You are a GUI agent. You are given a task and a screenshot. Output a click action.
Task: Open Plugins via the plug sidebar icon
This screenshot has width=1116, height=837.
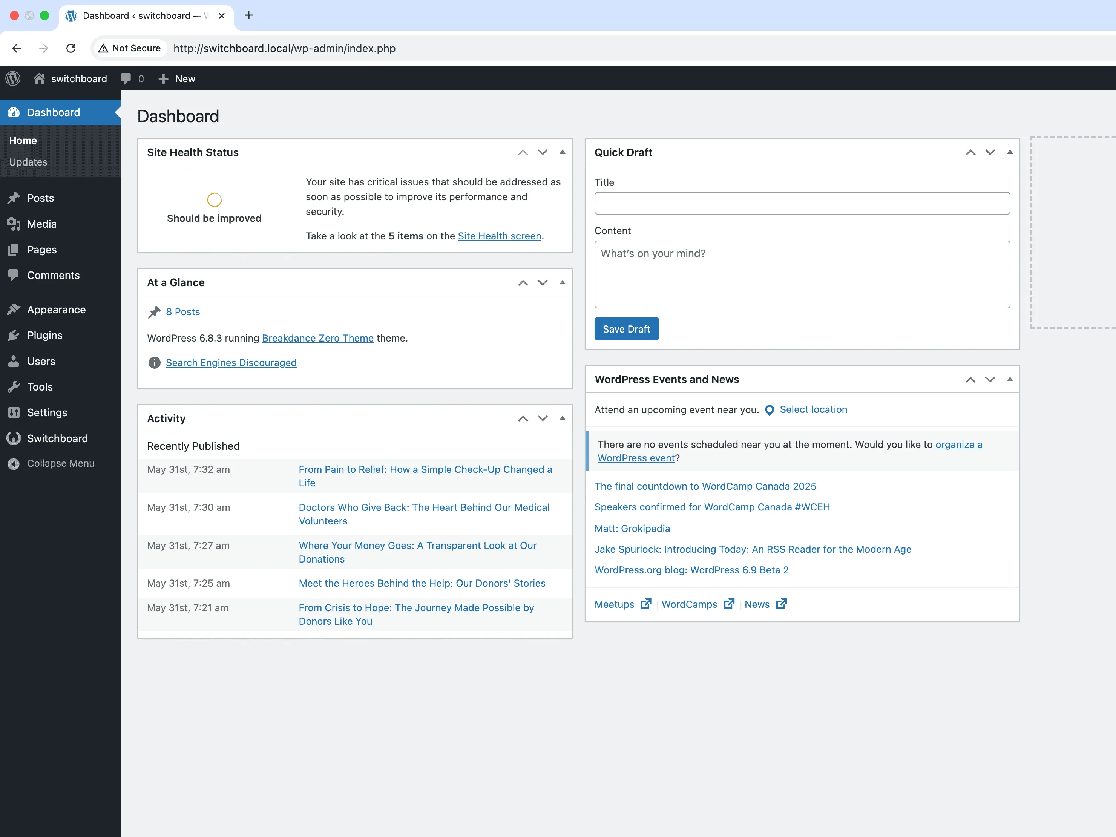[14, 335]
